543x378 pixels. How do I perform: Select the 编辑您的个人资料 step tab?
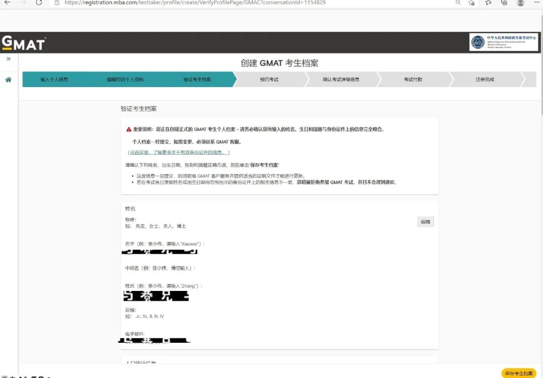pyautogui.click(x=125, y=80)
